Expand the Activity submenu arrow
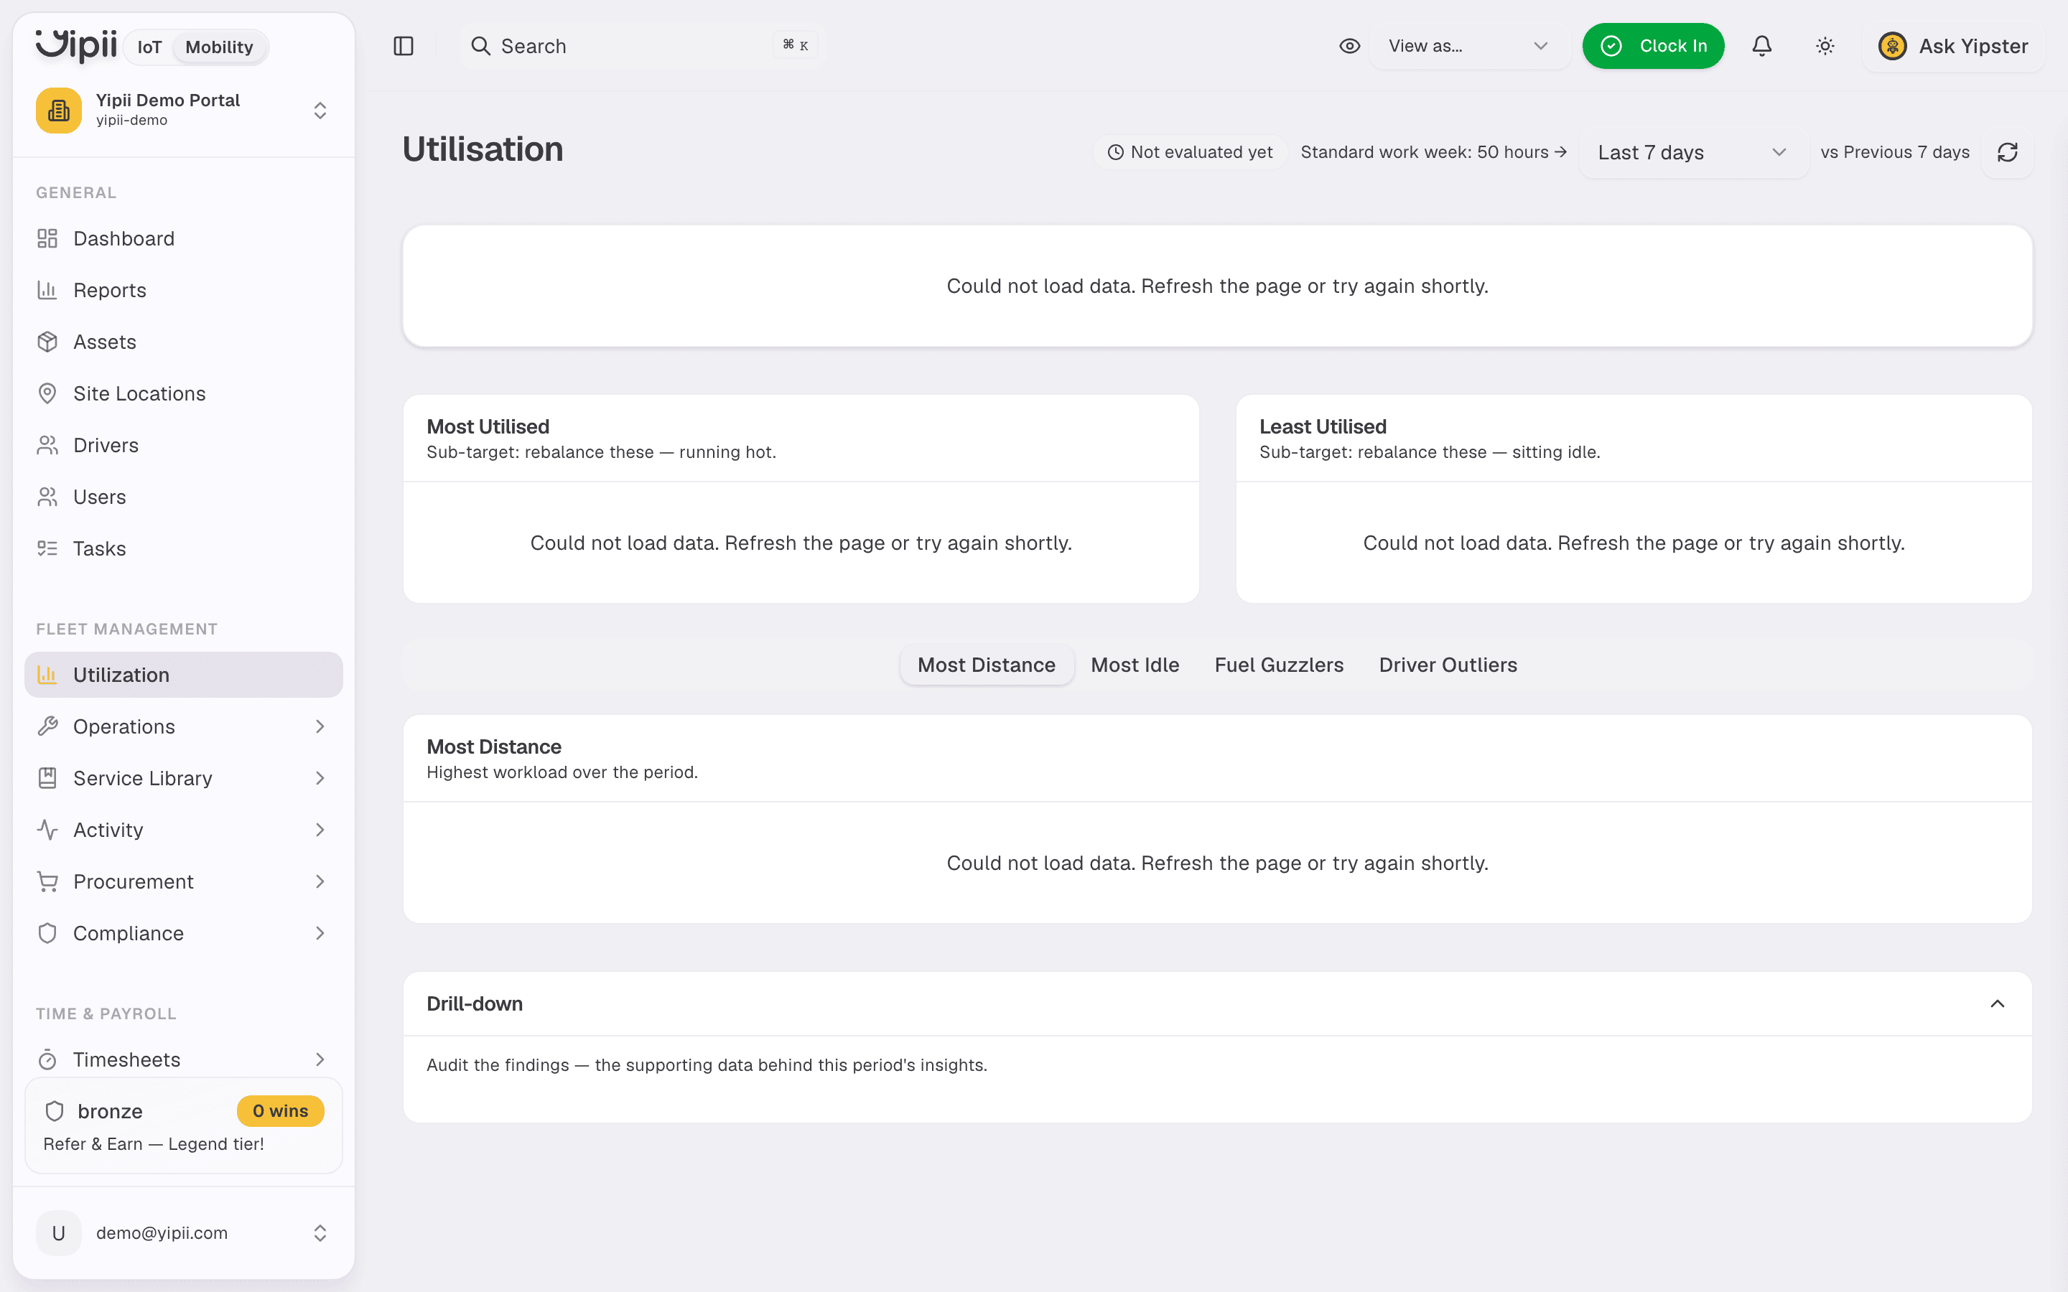 pos(320,830)
